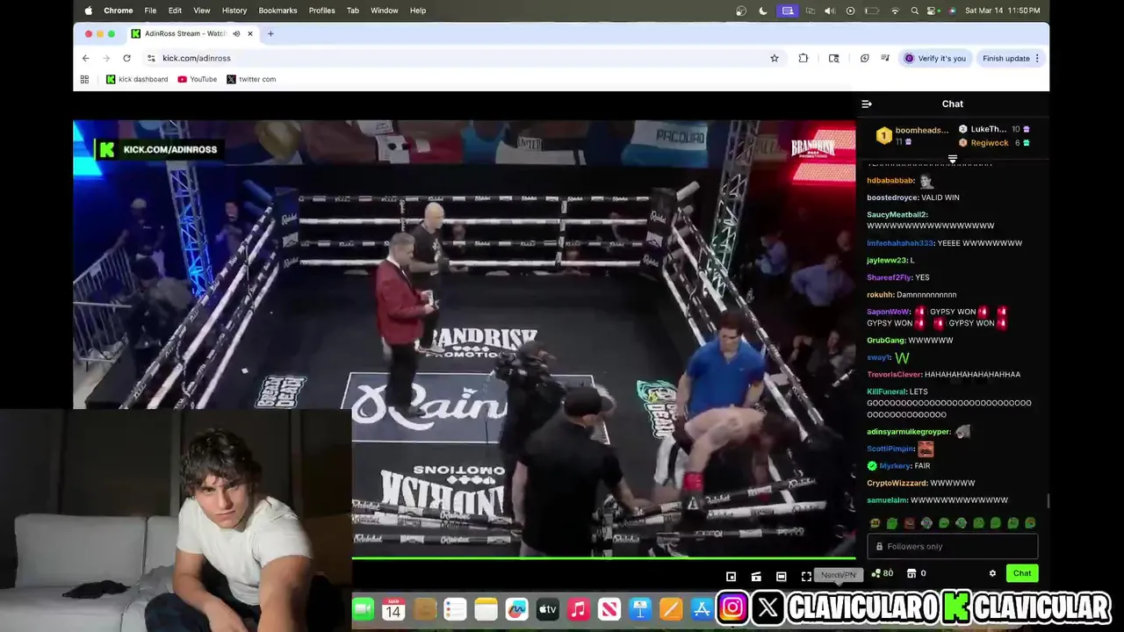Screen dimensions: 1124x632
Task: Open the Kick shop icon showing 0
Action: 916,573
